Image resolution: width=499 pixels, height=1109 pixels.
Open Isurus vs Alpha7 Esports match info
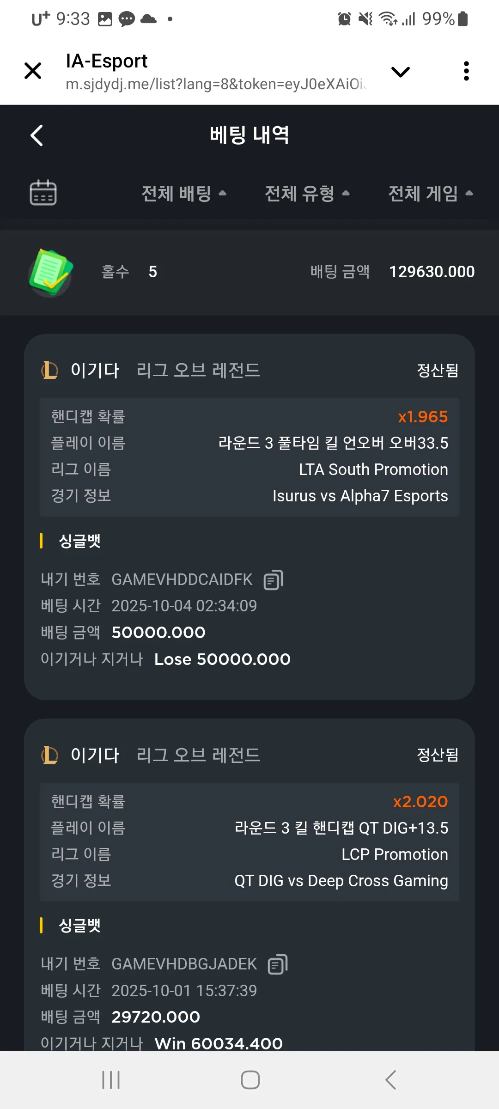[360, 496]
